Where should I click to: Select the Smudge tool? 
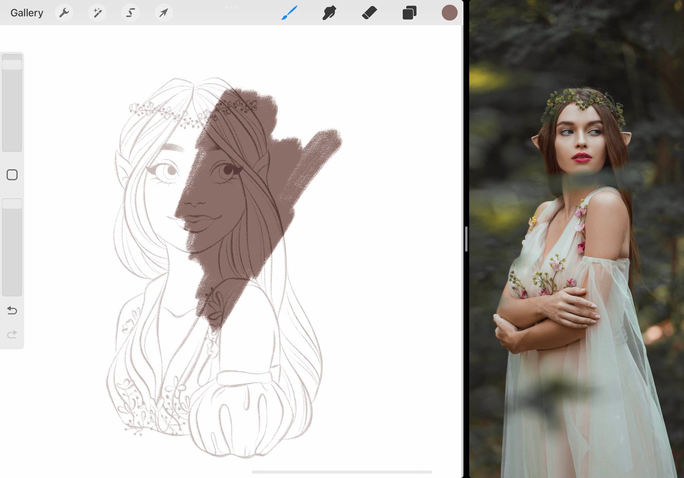pos(329,13)
